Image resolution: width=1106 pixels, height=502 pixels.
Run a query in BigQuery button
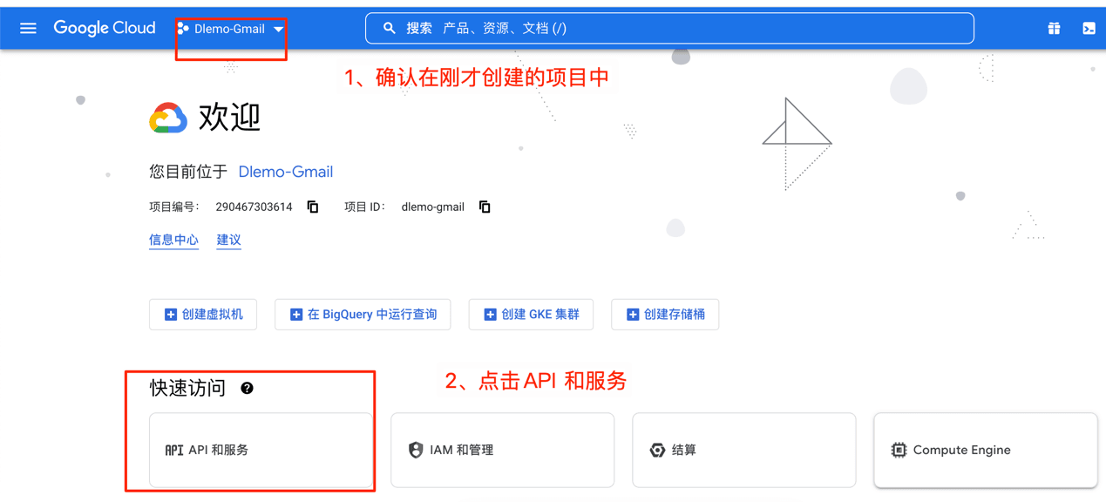363,315
